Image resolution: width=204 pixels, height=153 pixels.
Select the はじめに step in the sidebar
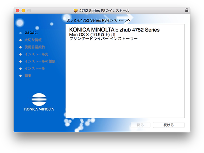pos(31,33)
